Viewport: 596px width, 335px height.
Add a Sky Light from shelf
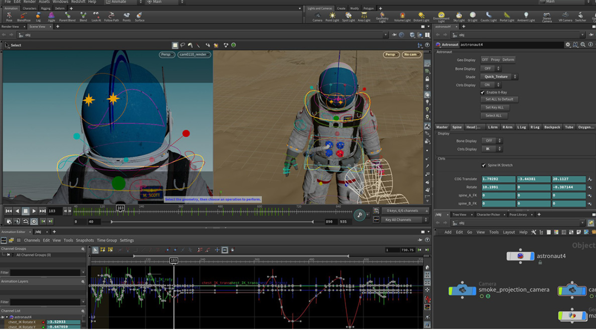click(x=459, y=17)
